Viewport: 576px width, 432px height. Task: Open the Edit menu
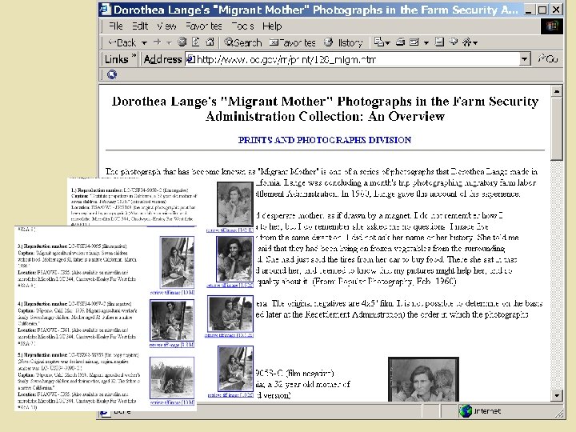point(140,26)
